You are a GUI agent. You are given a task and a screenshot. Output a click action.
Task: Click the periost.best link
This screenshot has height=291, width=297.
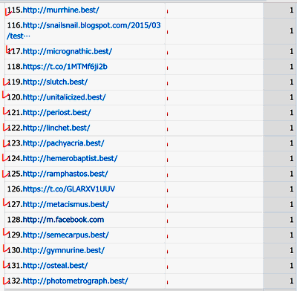[x=56, y=113]
